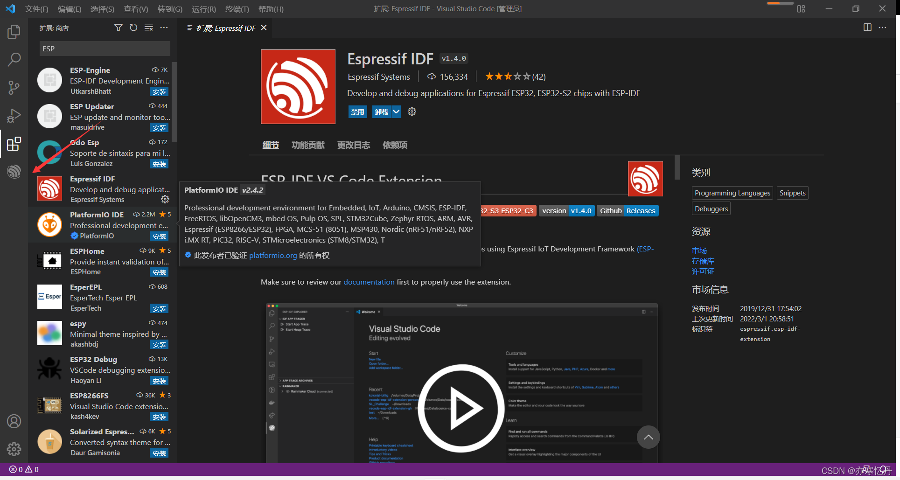Switch to the 依赖项 dependencies tab

pyautogui.click(x=395, y=145)
